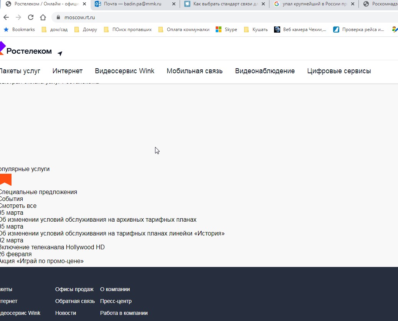This screenshot has height=321, width=398.
Task: Open the Skype bookmark
Action: point(226,30)
